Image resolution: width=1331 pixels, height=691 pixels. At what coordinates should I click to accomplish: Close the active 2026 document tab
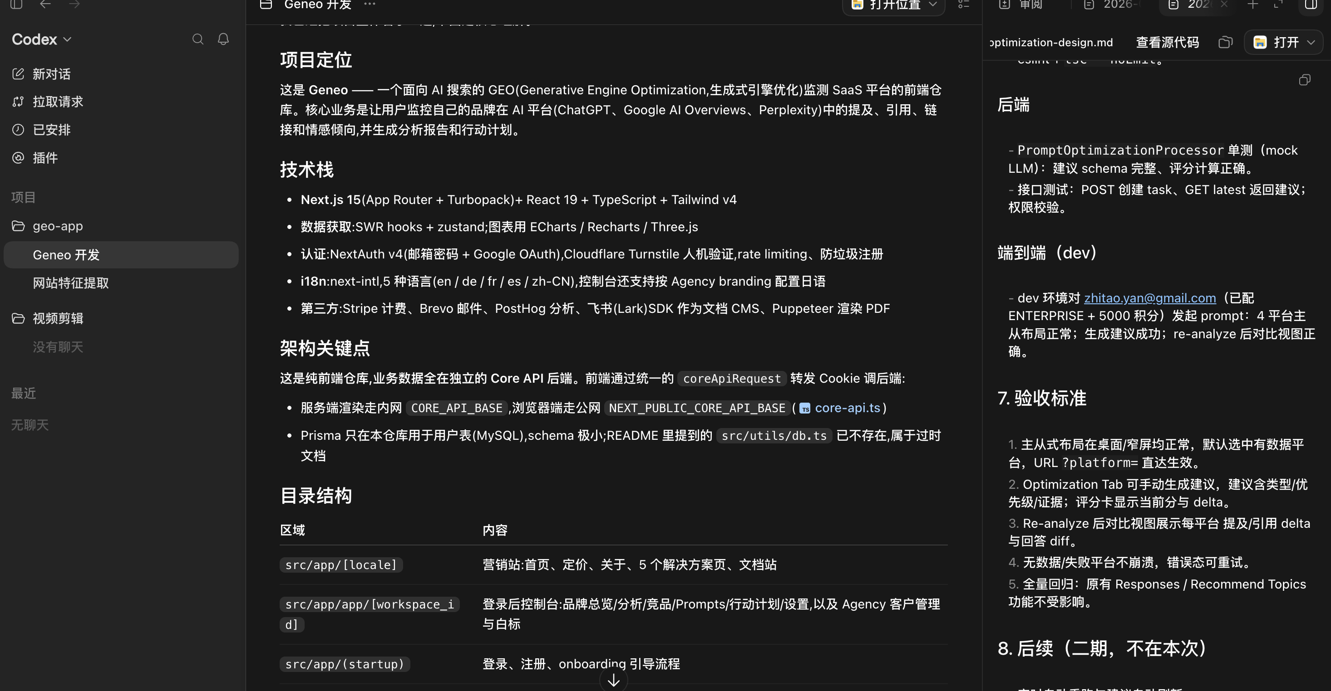pyautogui.click(x=1224, y=5)
